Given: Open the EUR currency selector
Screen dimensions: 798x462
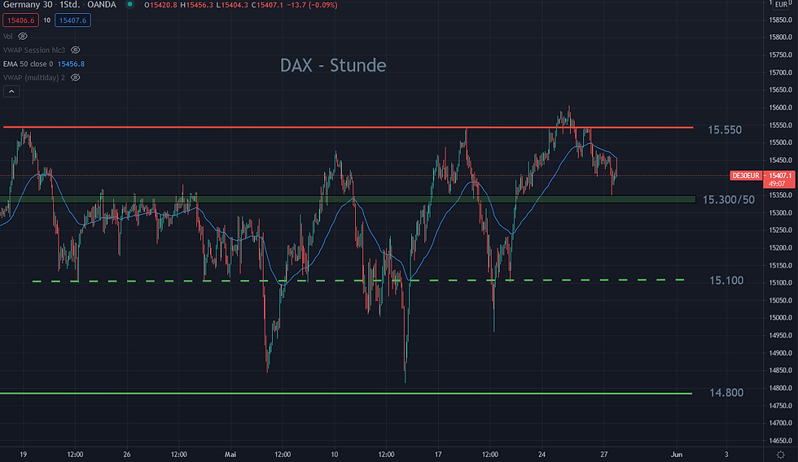Looking at the screenshot, I should (x=781, y=5).
